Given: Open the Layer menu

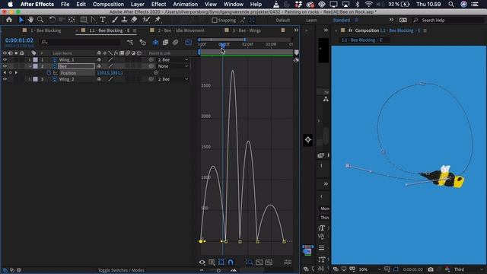Looking at the screenshot, I should 137,5.
